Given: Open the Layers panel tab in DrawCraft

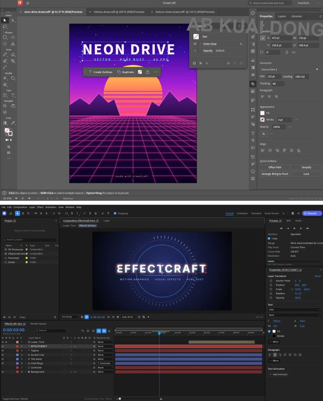Looking at the screenshot, I should 282,16.
